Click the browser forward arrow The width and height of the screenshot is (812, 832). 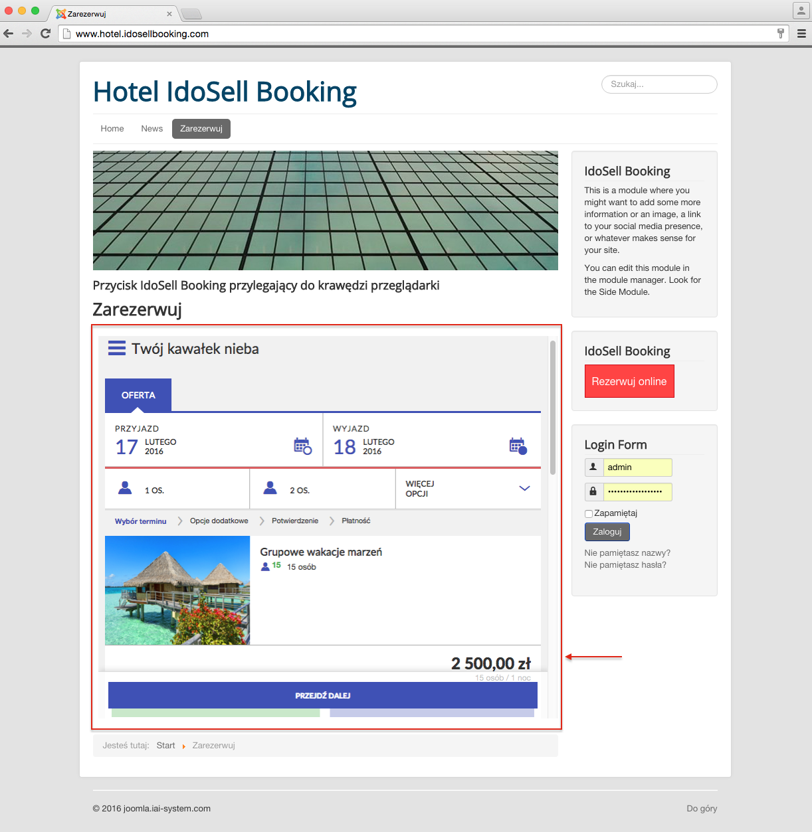(27, 33)
